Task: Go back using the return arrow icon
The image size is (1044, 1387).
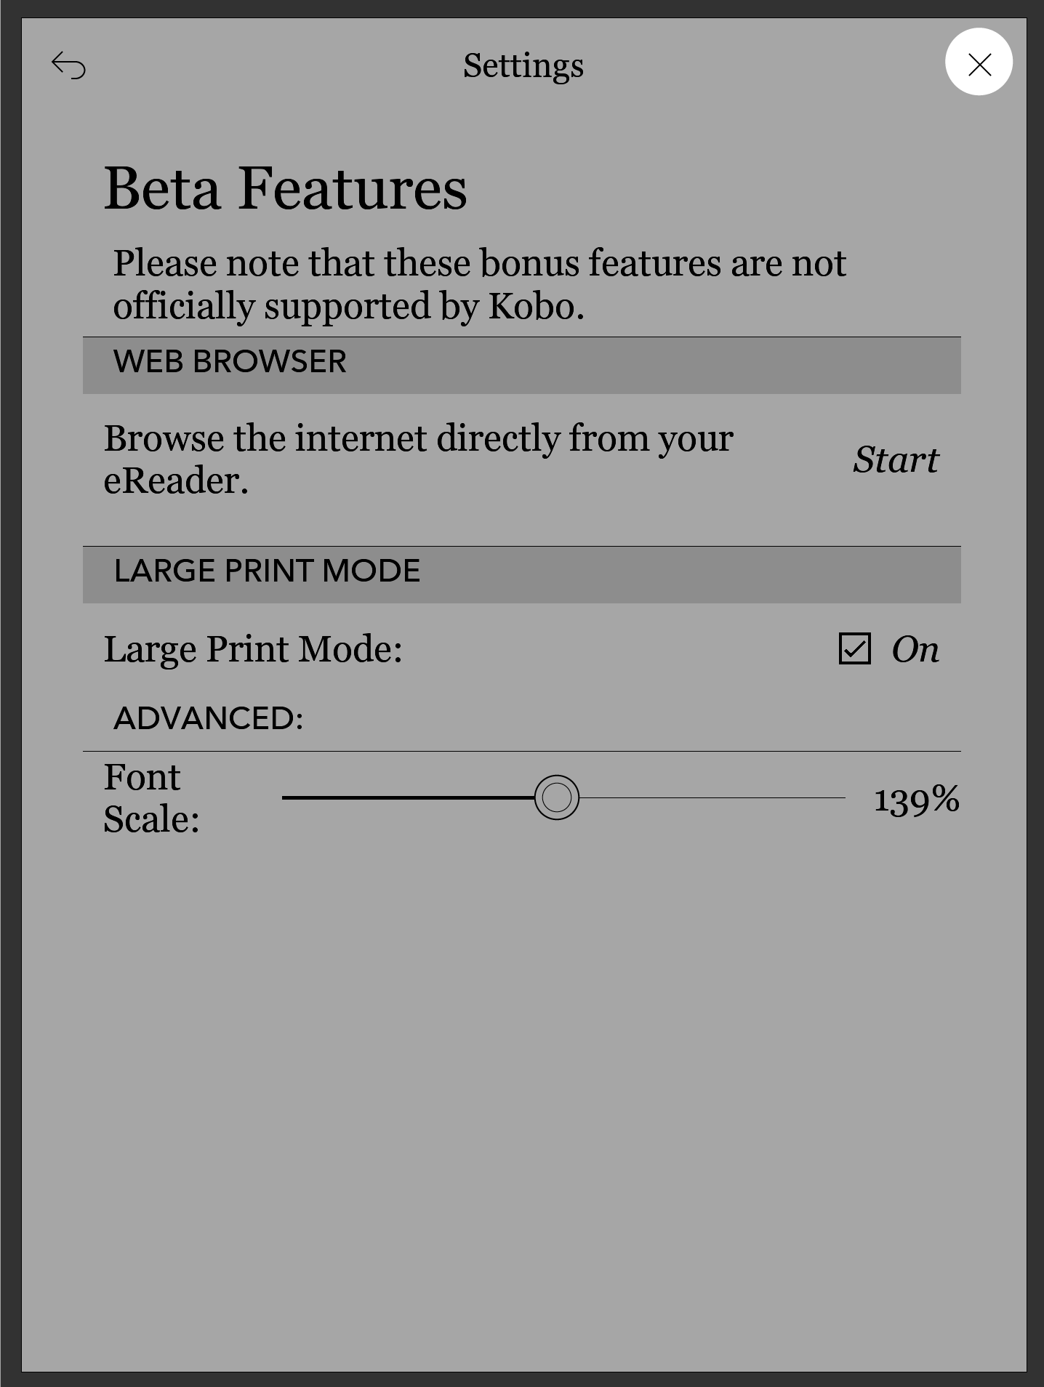Action: coord(69,65)
